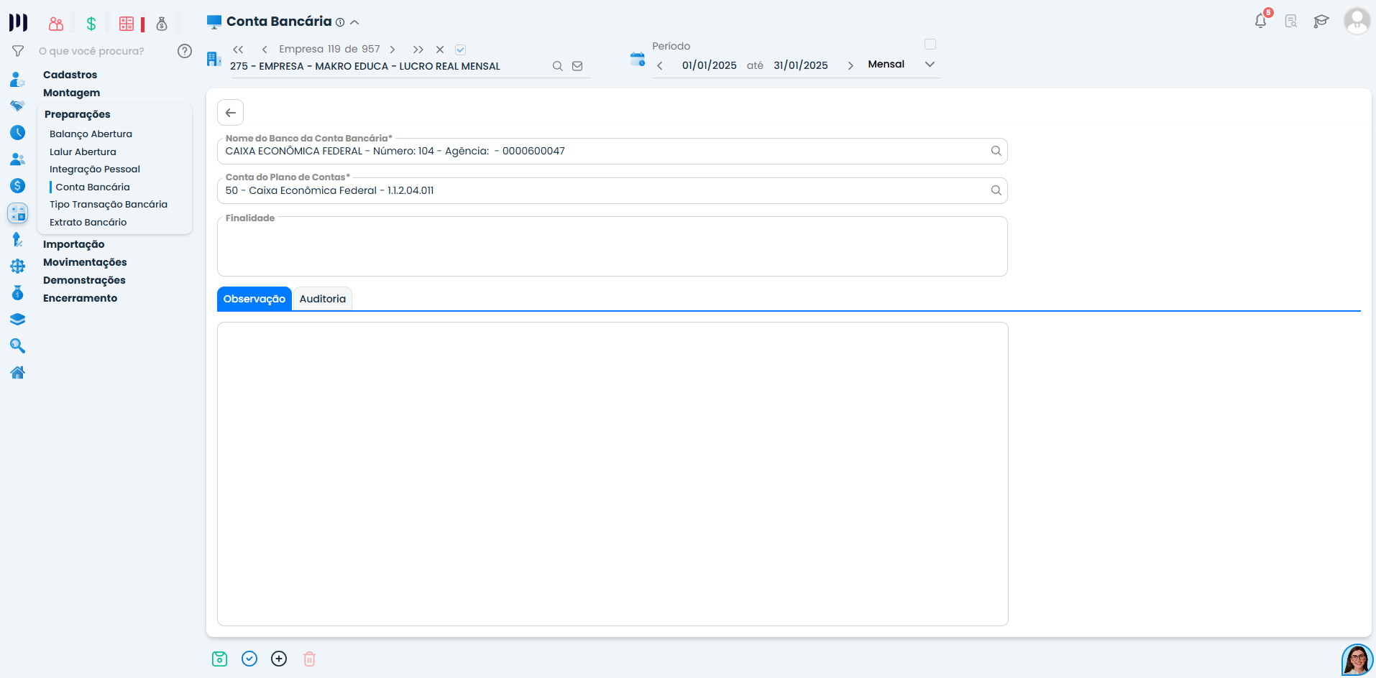Click the back arrow button

(231, 113)
